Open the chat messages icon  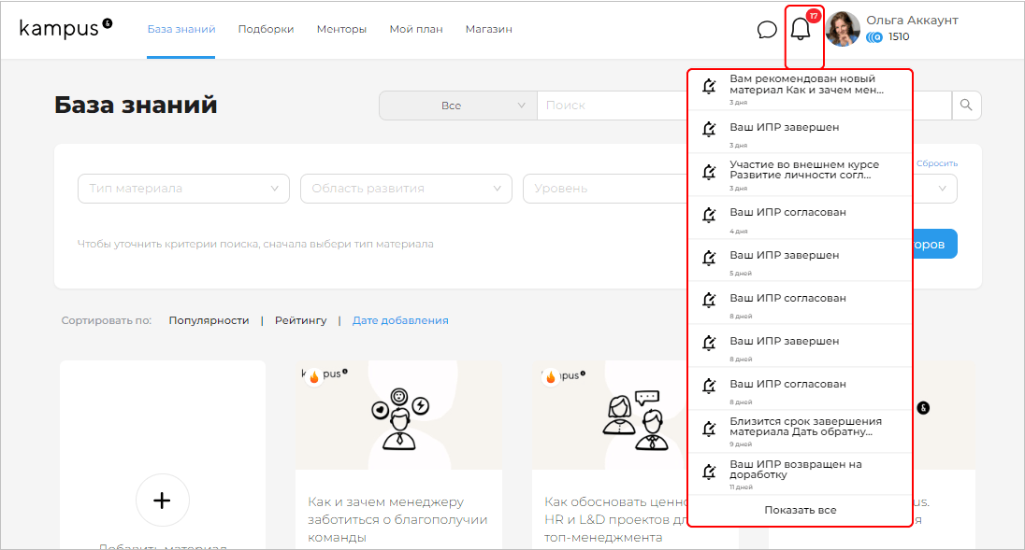(x=767, y=29)
